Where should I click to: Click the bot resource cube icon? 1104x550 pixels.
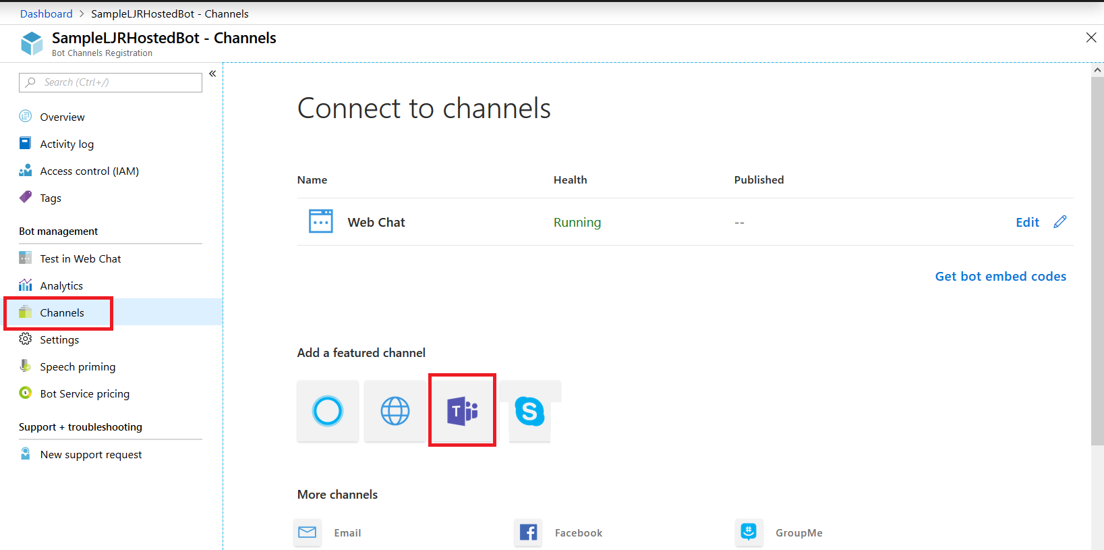[32, 44]
